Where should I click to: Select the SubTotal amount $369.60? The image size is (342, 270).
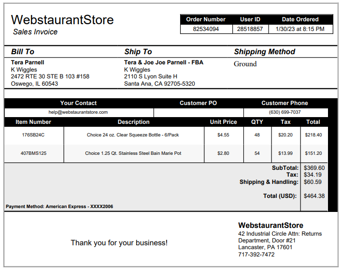(x=314, y=168)
